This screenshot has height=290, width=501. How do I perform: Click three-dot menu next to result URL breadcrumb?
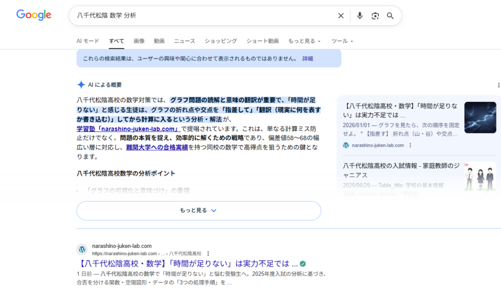pos(208,253)
